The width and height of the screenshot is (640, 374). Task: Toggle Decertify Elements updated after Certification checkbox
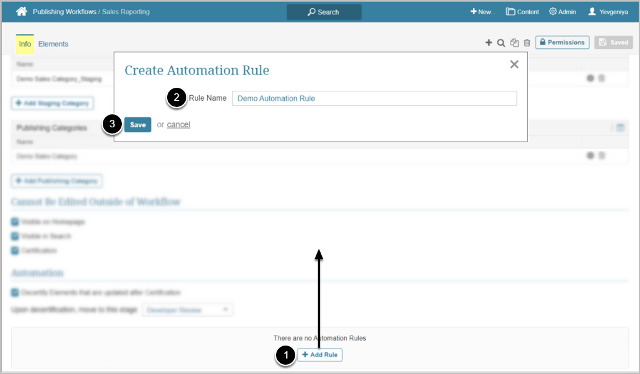[15, 292]
